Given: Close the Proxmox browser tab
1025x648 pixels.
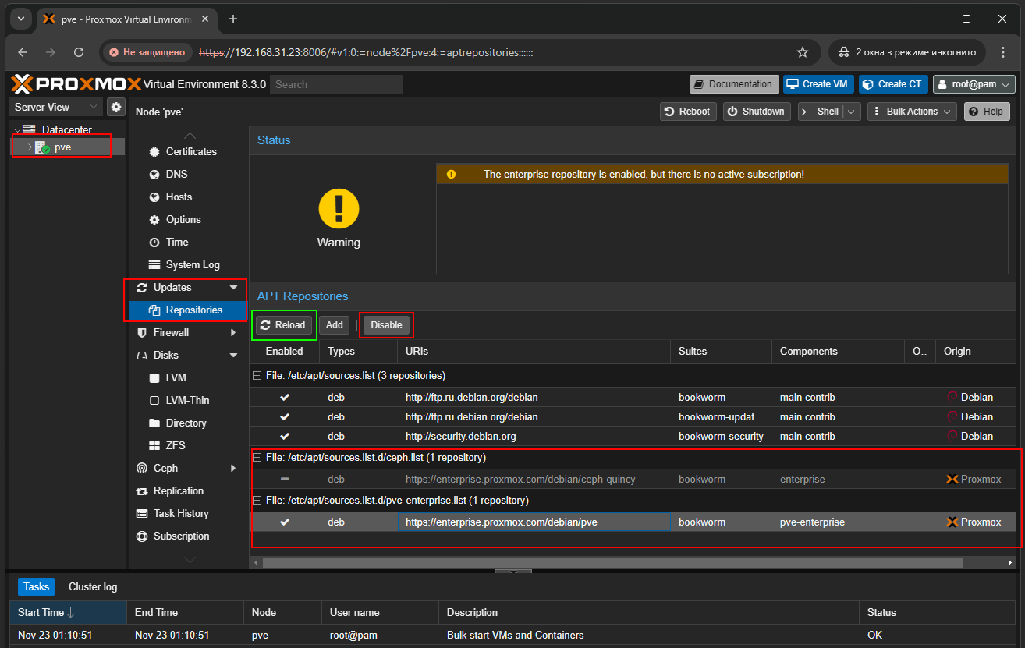Looking at the screenshot, I should click(207, 19).
